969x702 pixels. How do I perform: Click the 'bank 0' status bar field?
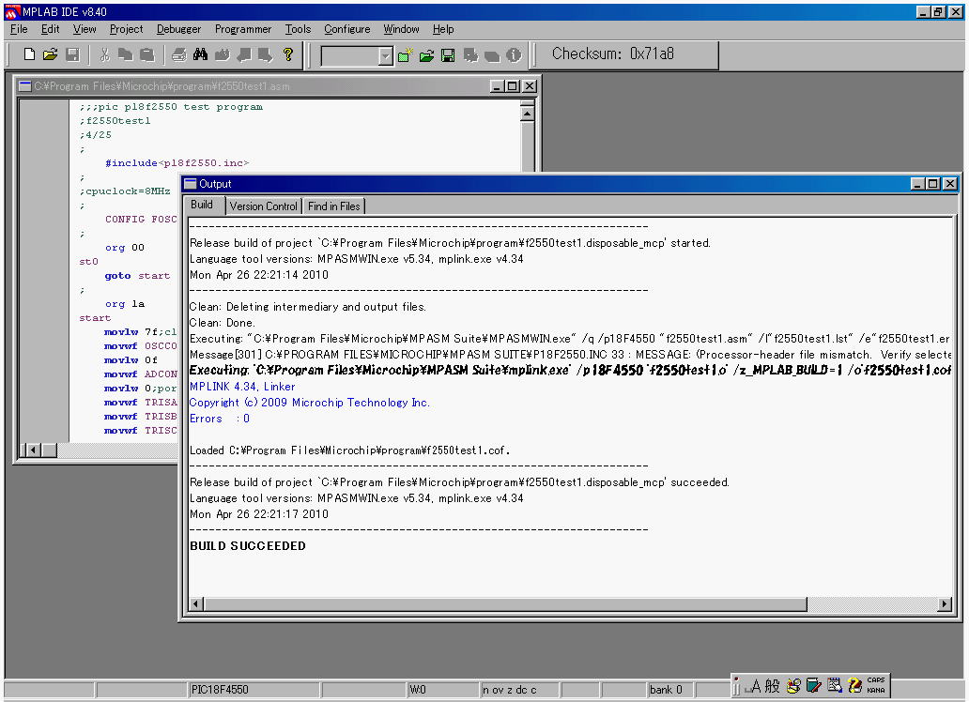coord(669,690)
